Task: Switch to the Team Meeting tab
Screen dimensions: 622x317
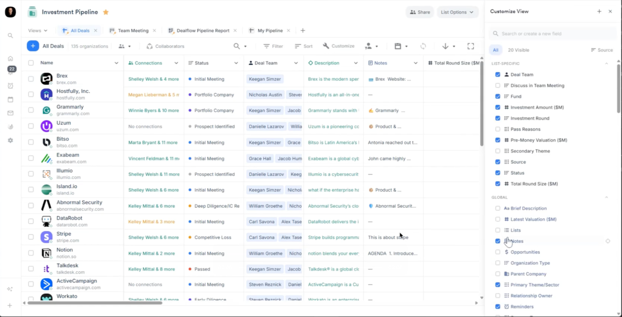Action: pyautogui.click(x=133, y=30)
